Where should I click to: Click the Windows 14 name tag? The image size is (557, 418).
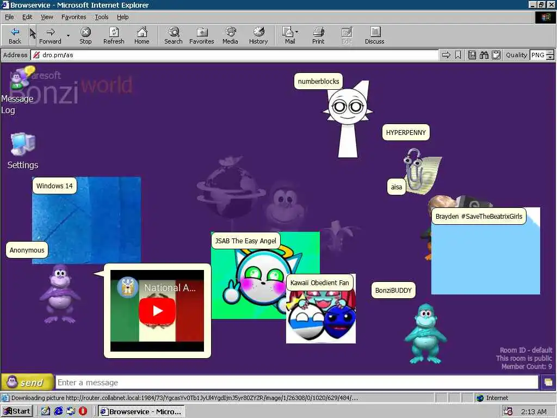pos(54,186)
